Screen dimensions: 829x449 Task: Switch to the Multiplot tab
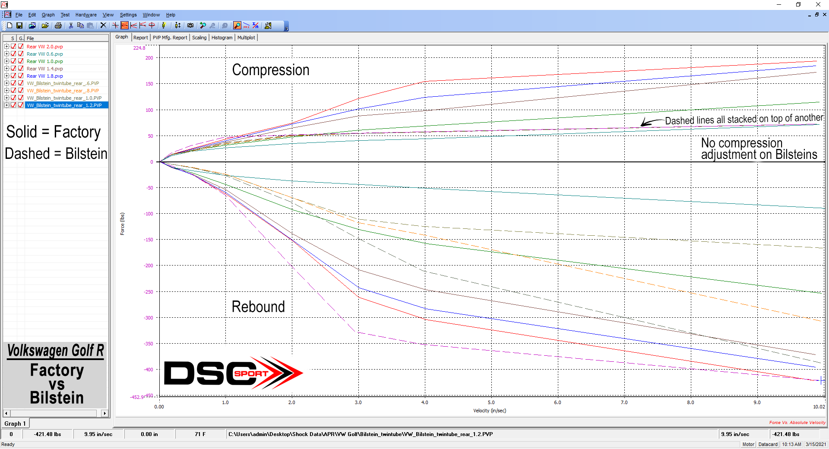[246, 38]
